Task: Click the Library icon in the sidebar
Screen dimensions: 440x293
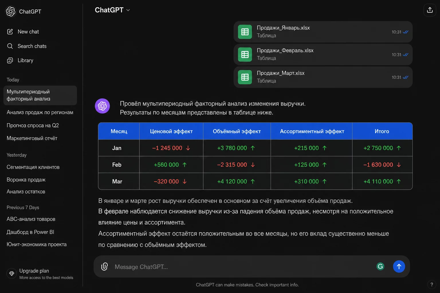Action: (x=10, y=60)
